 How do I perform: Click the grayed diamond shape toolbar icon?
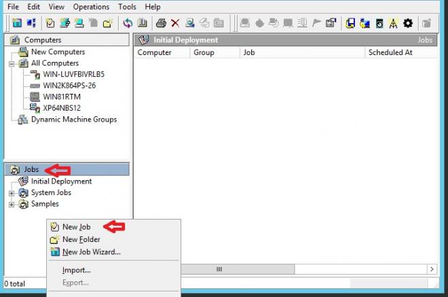[259, 23]
